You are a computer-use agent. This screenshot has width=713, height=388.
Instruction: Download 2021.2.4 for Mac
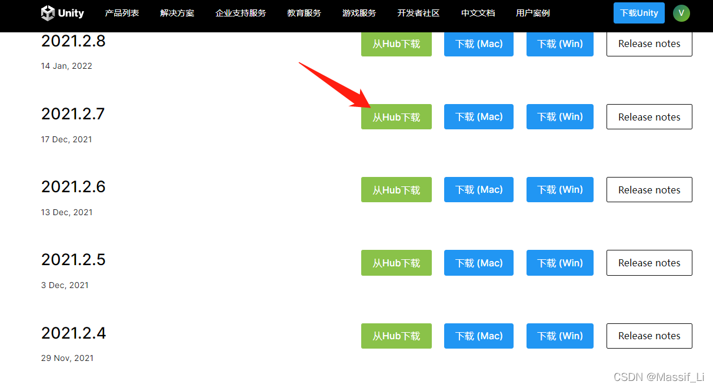[479, 336]
